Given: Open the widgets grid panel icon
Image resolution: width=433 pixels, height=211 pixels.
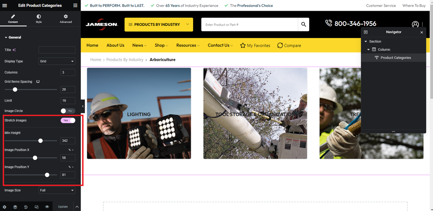Looking at the screenshot, I should pyautogui.click(x=75, y=5).
